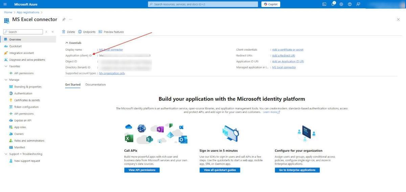Open Branding & properties
This screenshot has height=192, width=406.
click(28, 87)
